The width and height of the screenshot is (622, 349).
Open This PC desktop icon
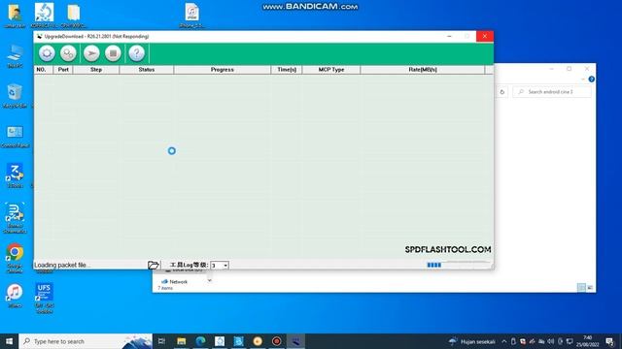pyautogui.click(x=15, y=56)
